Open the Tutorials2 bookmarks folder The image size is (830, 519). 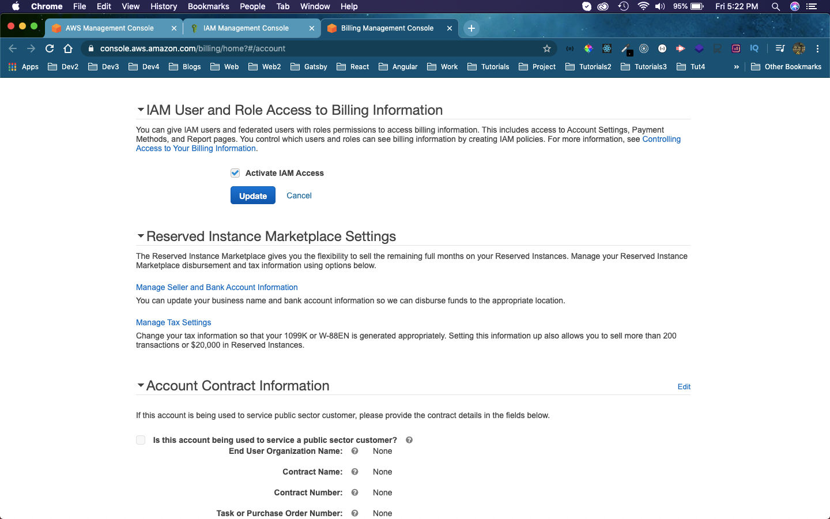[x=588, y=67]
